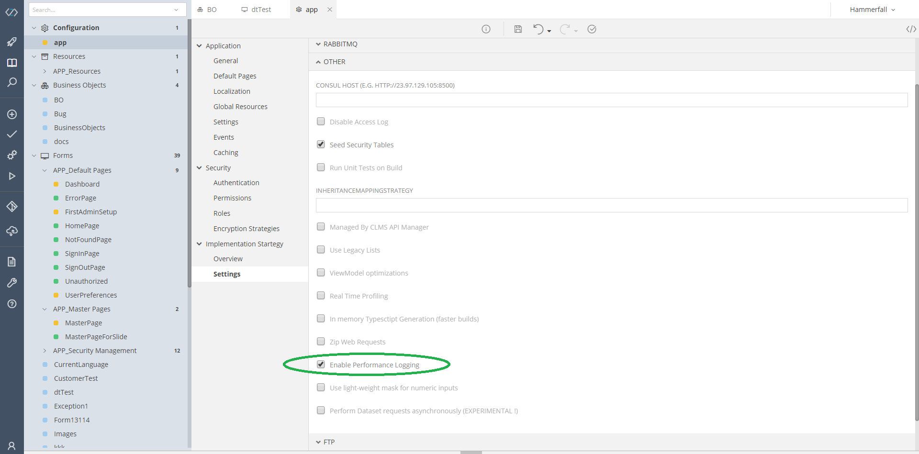Click the undo arrow in the toolbar
The width and height of the screenshot is (919, 454).
click(538, 29)
